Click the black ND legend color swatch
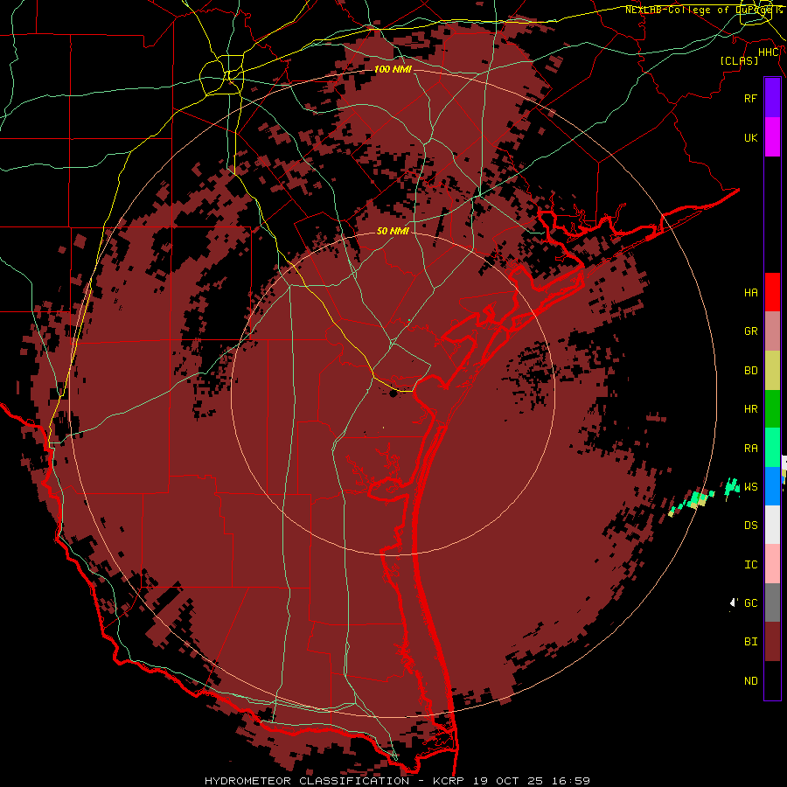Viewport: 787px width, 787px height. (x=772, y=680)
